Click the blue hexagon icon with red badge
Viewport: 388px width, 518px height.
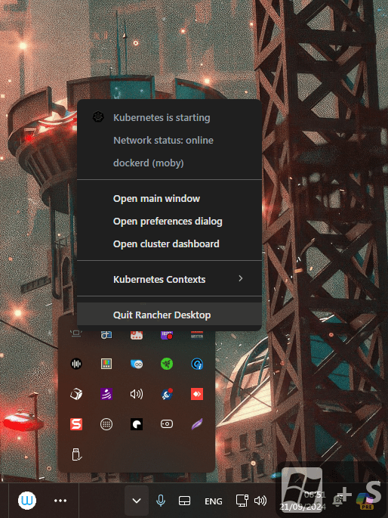167,394
